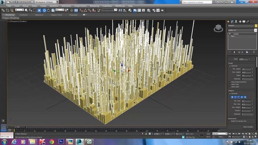Open the Curve Editor
The width and height of the screenshot is (258, 145).
click(139, 10)
